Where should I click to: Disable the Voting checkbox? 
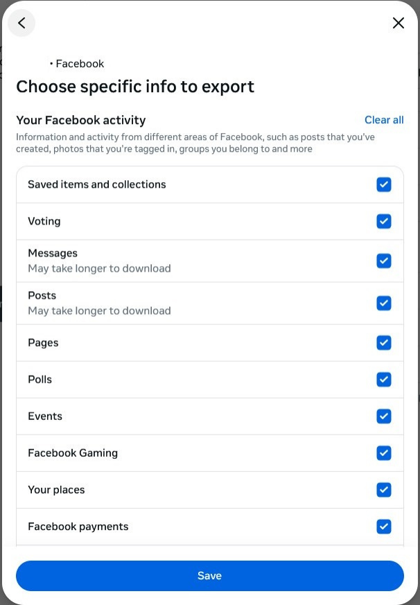pyautogui.click(x=384, y=221)
